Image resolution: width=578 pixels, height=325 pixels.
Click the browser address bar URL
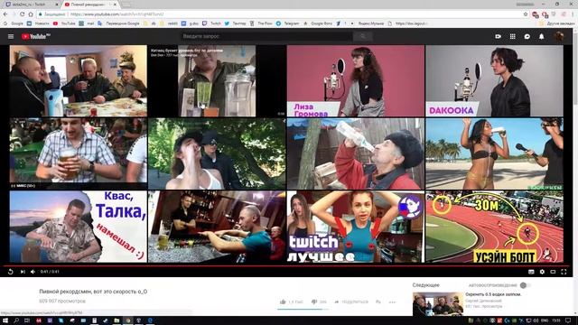click(x=117, y=14)
